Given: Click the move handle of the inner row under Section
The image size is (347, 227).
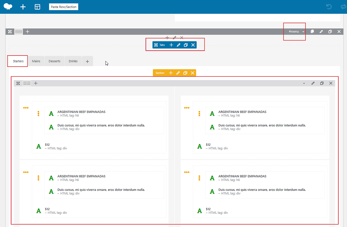Looking at the screenshot, I should (18, 83).
